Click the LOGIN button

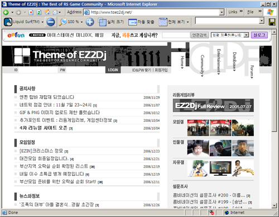(x=113, y=70)
